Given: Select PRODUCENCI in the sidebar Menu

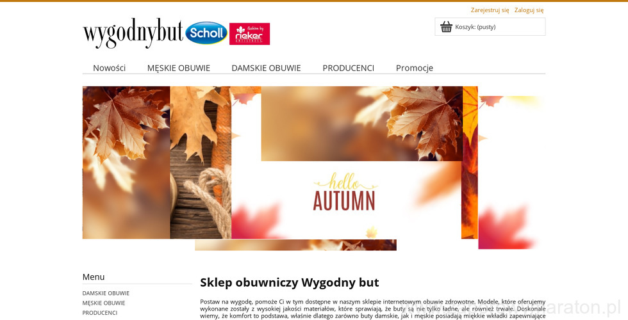Looking at the screenshot, I should coord(100,313).
